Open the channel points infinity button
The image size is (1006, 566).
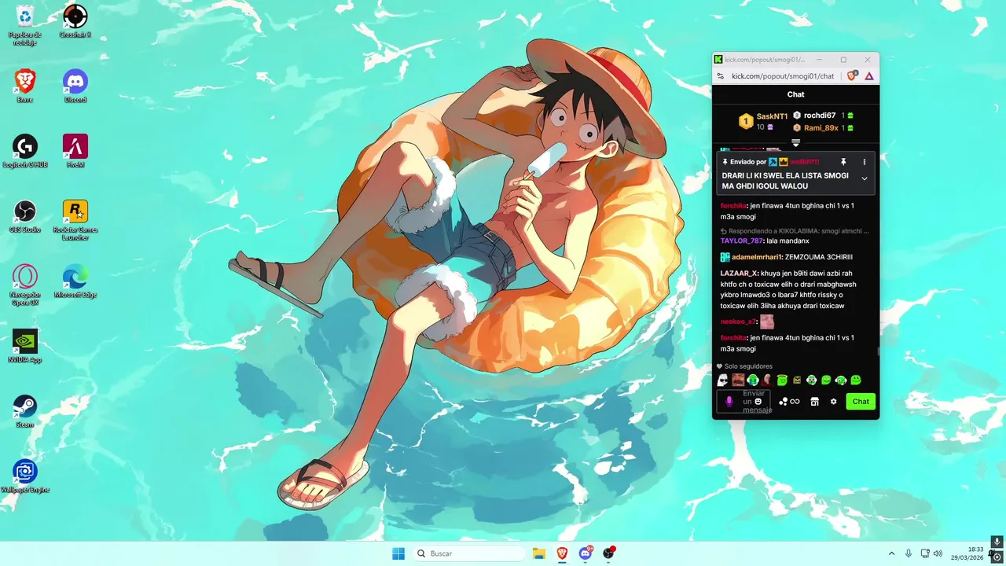click(789, 402)
